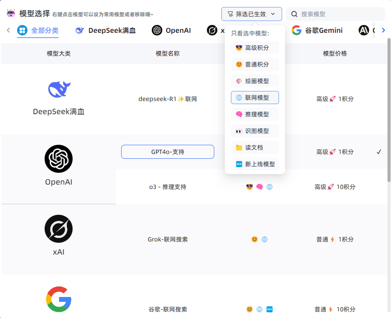Select the 全部分类 tab
391x318 pixels.
click(38, 31)
